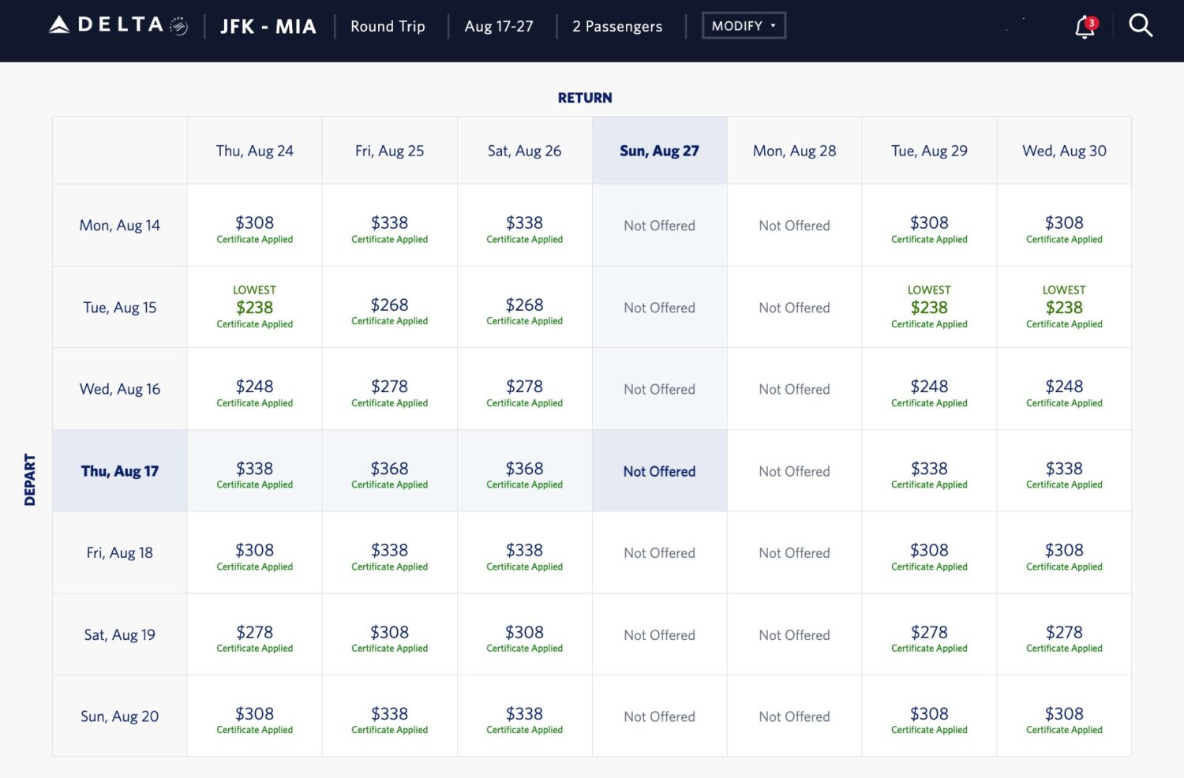
Task: Select the Mon, Aug 14 departure row header
Action: (x=119, y=225)
